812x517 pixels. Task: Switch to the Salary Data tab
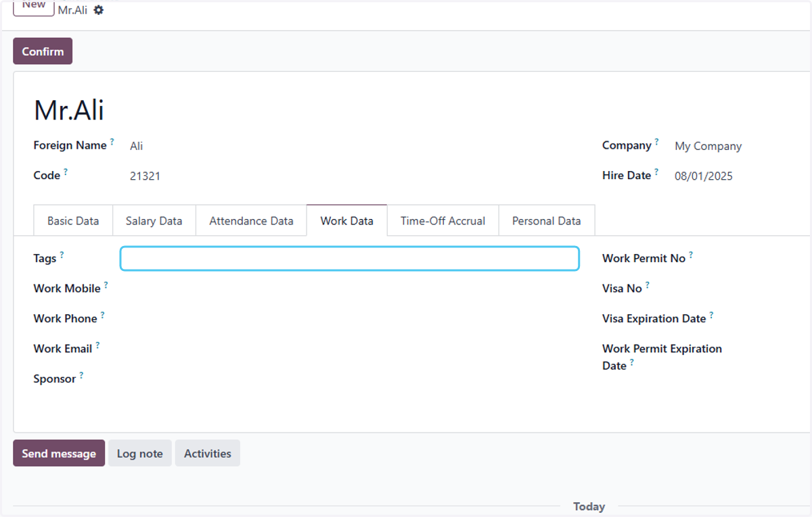pyautogui.click(x=154, y=220)
